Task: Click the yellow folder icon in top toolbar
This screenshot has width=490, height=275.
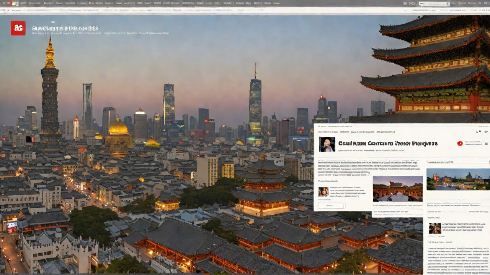Action: click(15, 3)
